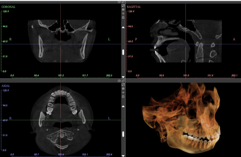
Task: Maximize the axial view with the expand icon
Action: coord(123,84)
